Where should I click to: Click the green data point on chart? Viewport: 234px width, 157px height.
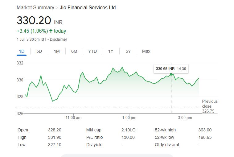(x=171, y=74)
